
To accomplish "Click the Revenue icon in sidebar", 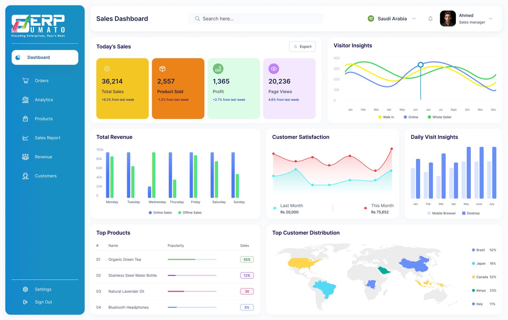I will coord(25,157).
